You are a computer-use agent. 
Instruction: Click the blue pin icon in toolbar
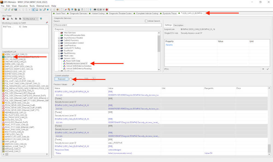click(90, 10)
